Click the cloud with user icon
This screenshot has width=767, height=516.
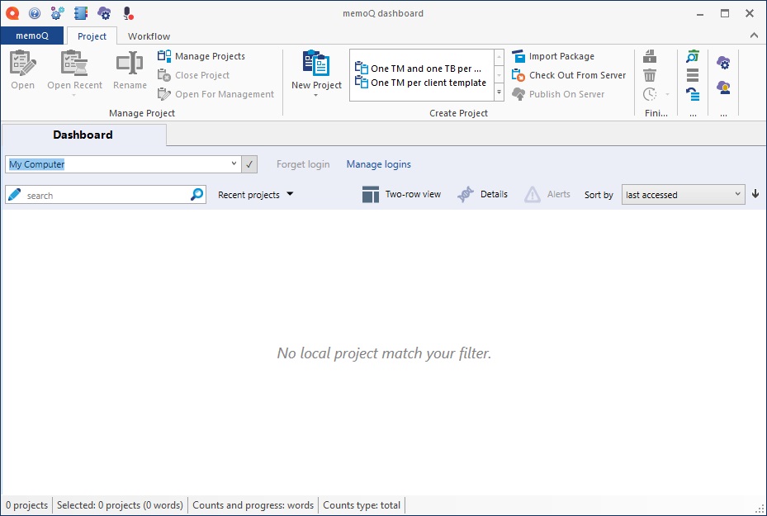(x=723, y=88)
